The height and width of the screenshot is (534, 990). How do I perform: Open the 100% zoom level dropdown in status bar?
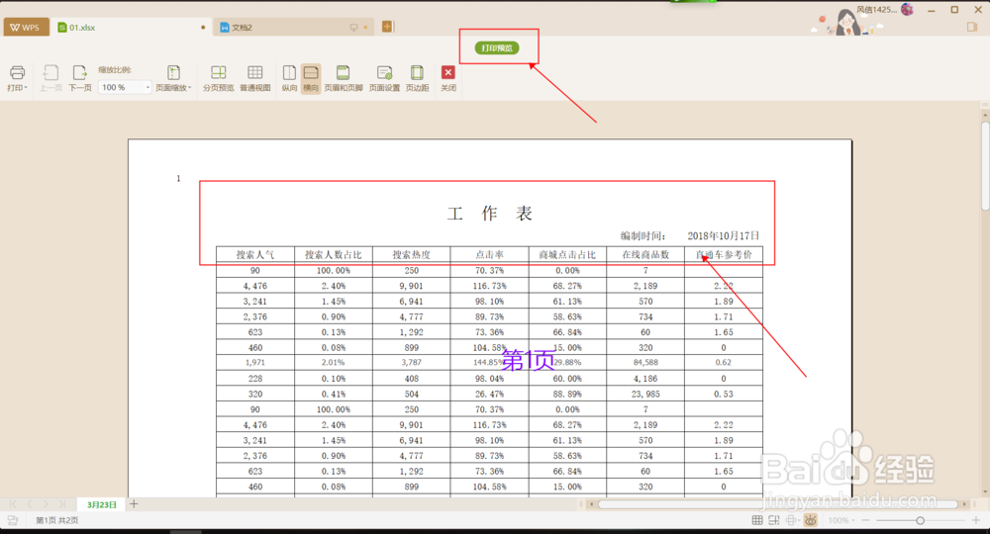click(841, 520)
